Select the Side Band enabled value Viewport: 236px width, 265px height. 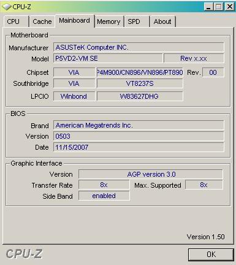tap(104, 196)
